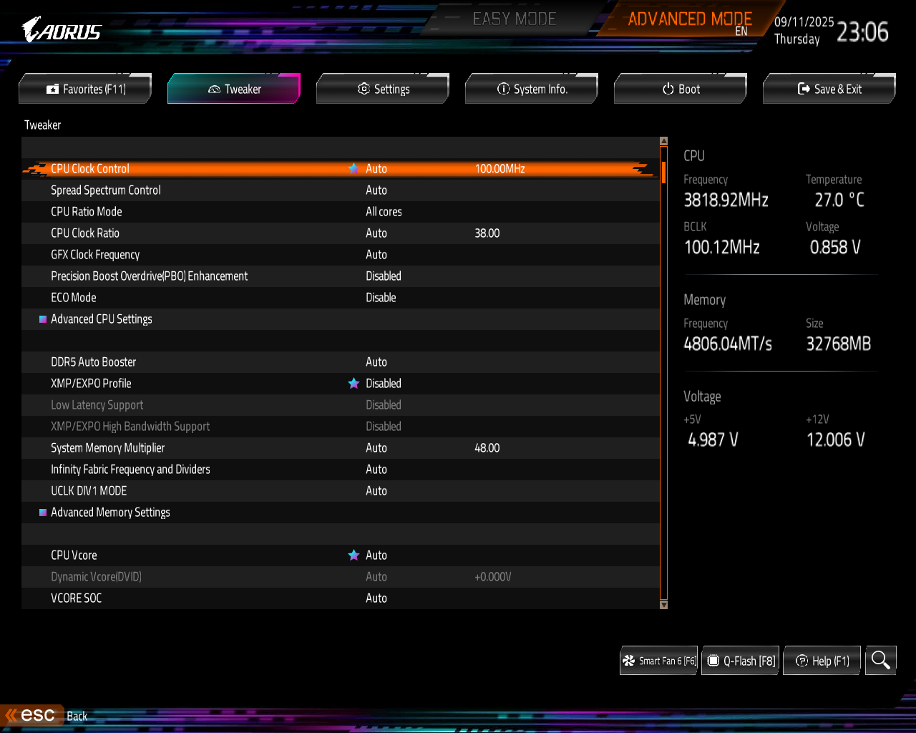This screenshot has width=916, height=733.
Task: Click the square marker beside Advanced Memory Settings
Action: [43, 513]
